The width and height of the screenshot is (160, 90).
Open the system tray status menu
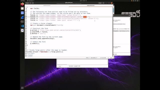135,1
